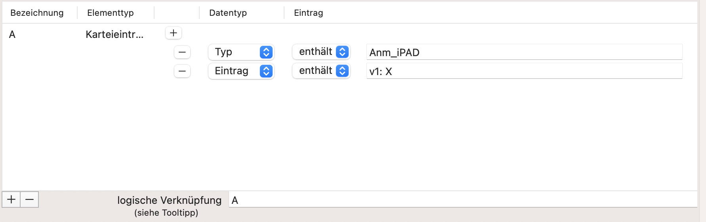
Task: Sort by Bezeichnung column header
Action: pos(37,13)
